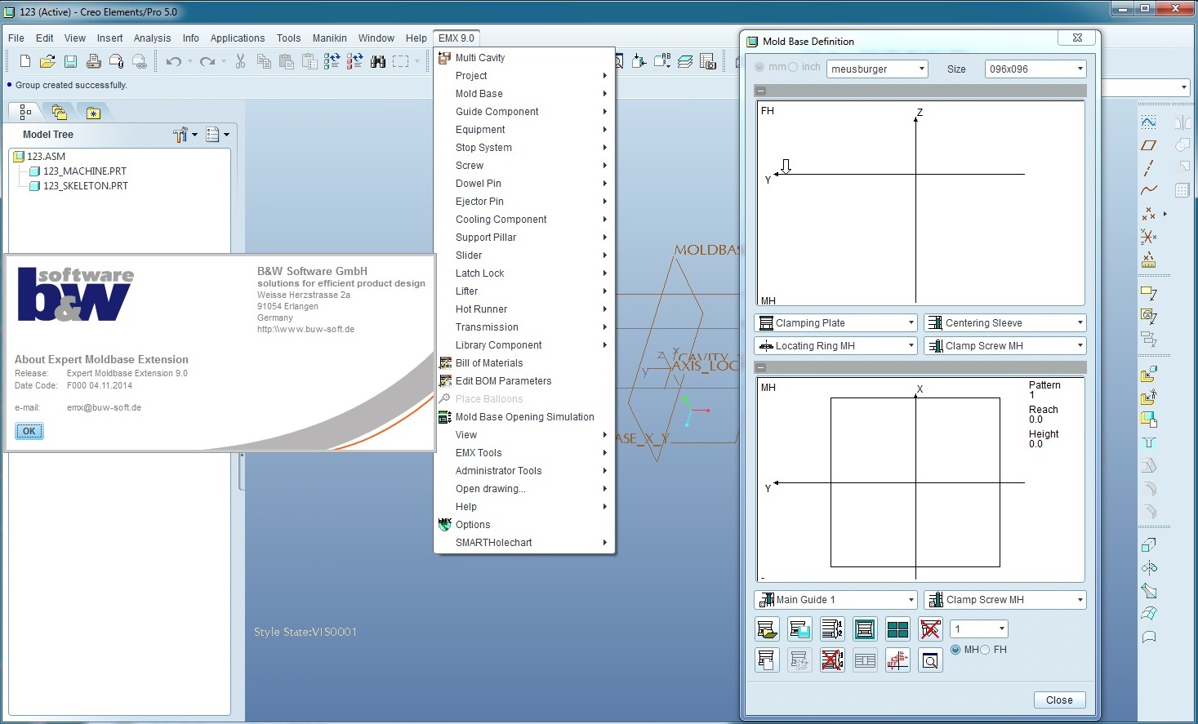Screen dimensions: 1198x724
Task: Open the Main Guide 1 dropdown
Action: 836,600
